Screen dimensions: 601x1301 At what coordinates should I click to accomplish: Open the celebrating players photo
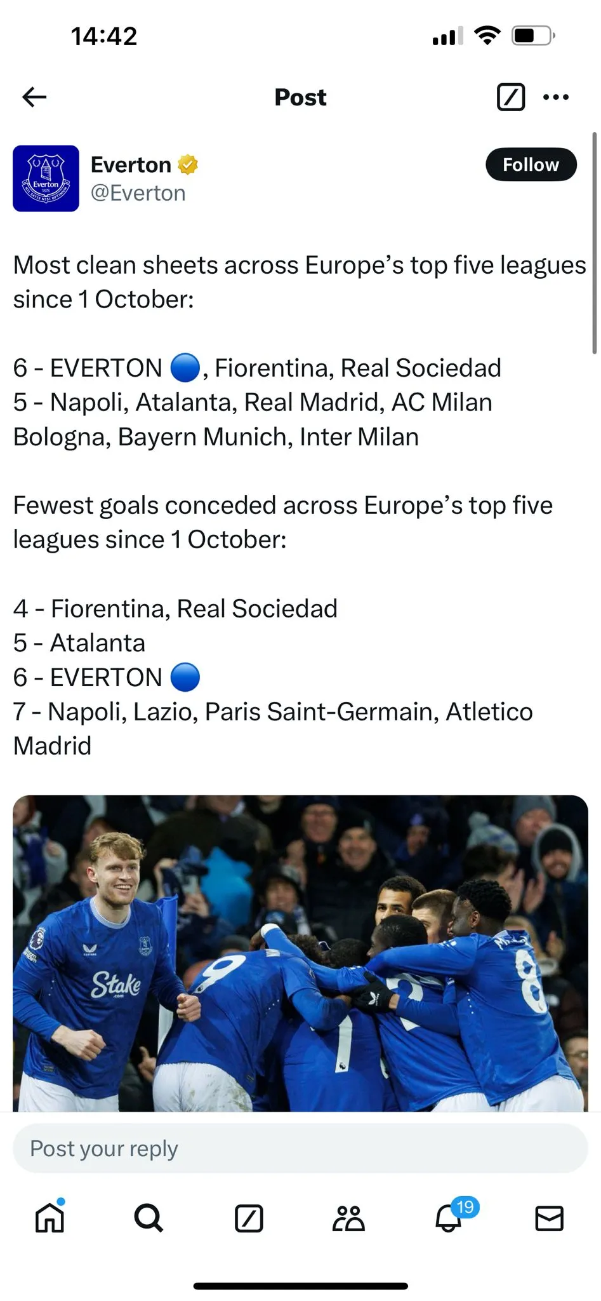click(300, 953)
